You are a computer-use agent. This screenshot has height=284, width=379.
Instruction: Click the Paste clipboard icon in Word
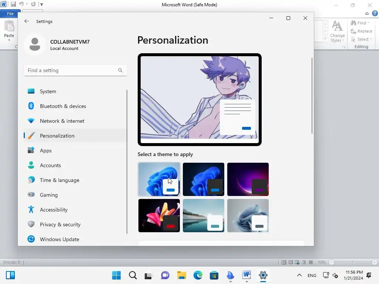pyautogui.click(x=9, y=26)
